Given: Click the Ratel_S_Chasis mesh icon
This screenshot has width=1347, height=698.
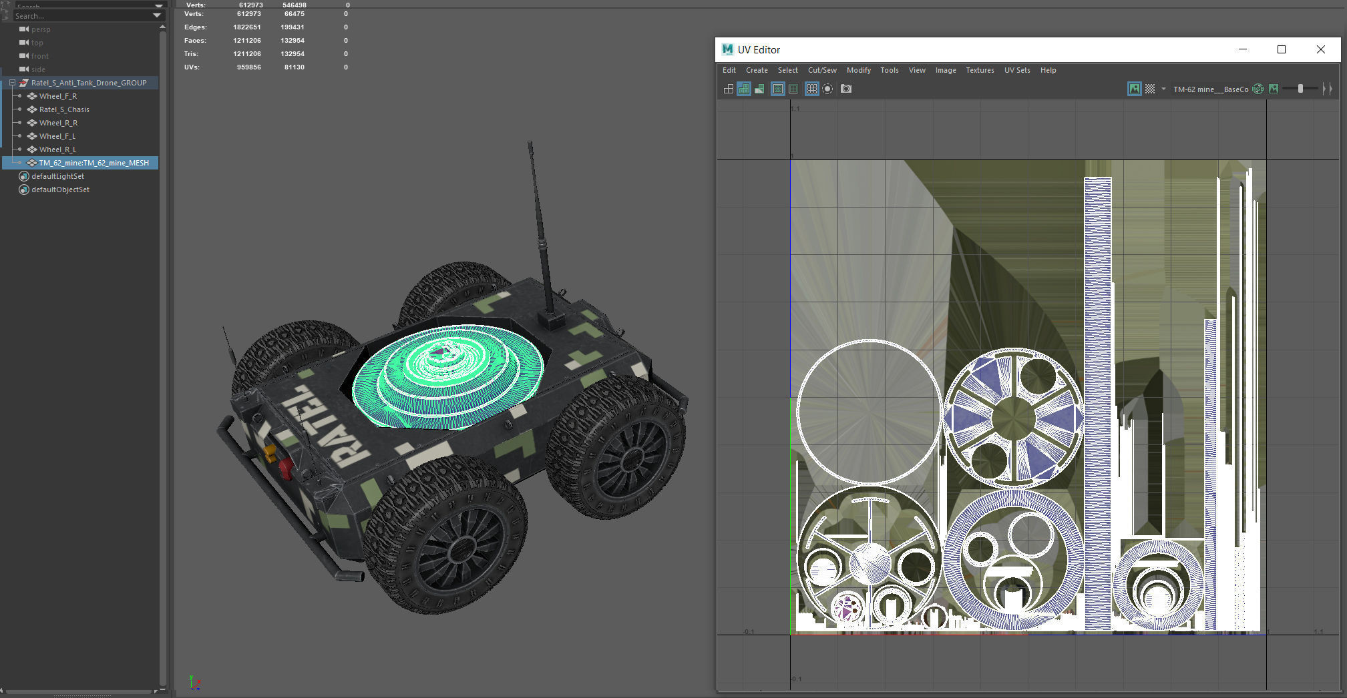Looking at the screenshot, I should (x=32, y=109).
